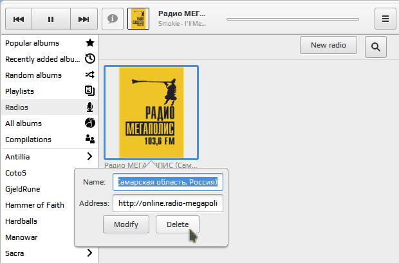Click the radio Address URL field
The width and height of the screenshot is (399, 263).
168,203
